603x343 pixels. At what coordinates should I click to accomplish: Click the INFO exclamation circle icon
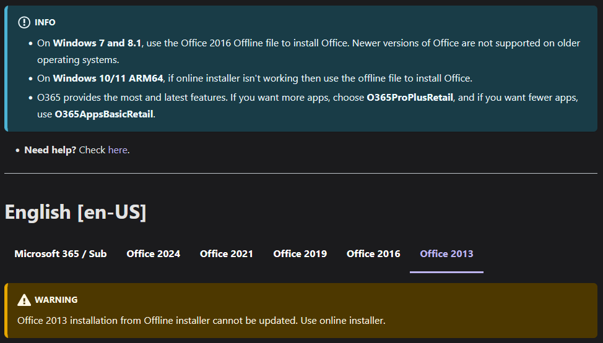point(24,22)
